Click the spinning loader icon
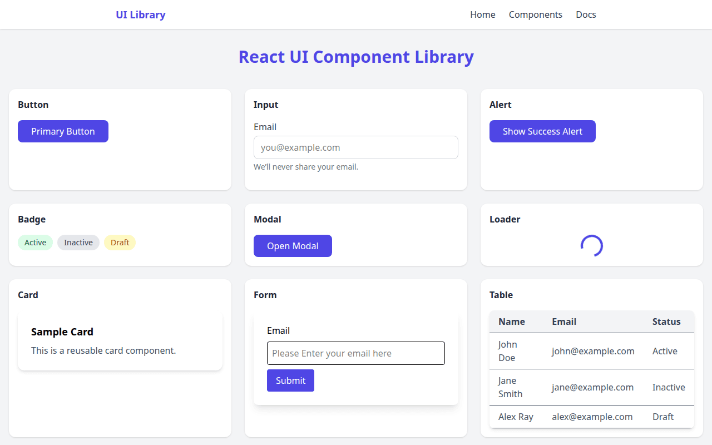 point(592,246)
